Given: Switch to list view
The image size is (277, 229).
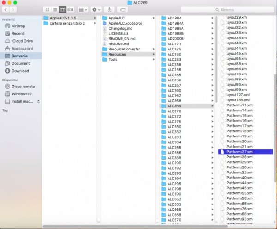Looking at the screenshot, I should (55, 10).
